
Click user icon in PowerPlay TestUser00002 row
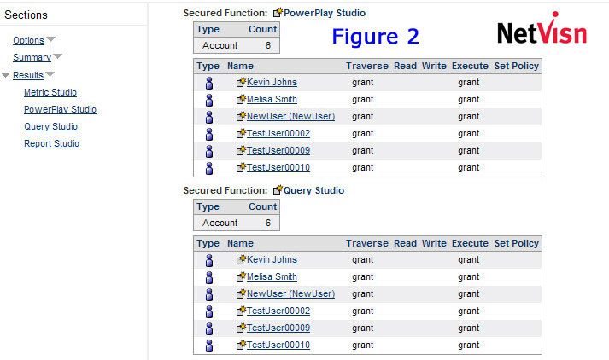point(209,134)
